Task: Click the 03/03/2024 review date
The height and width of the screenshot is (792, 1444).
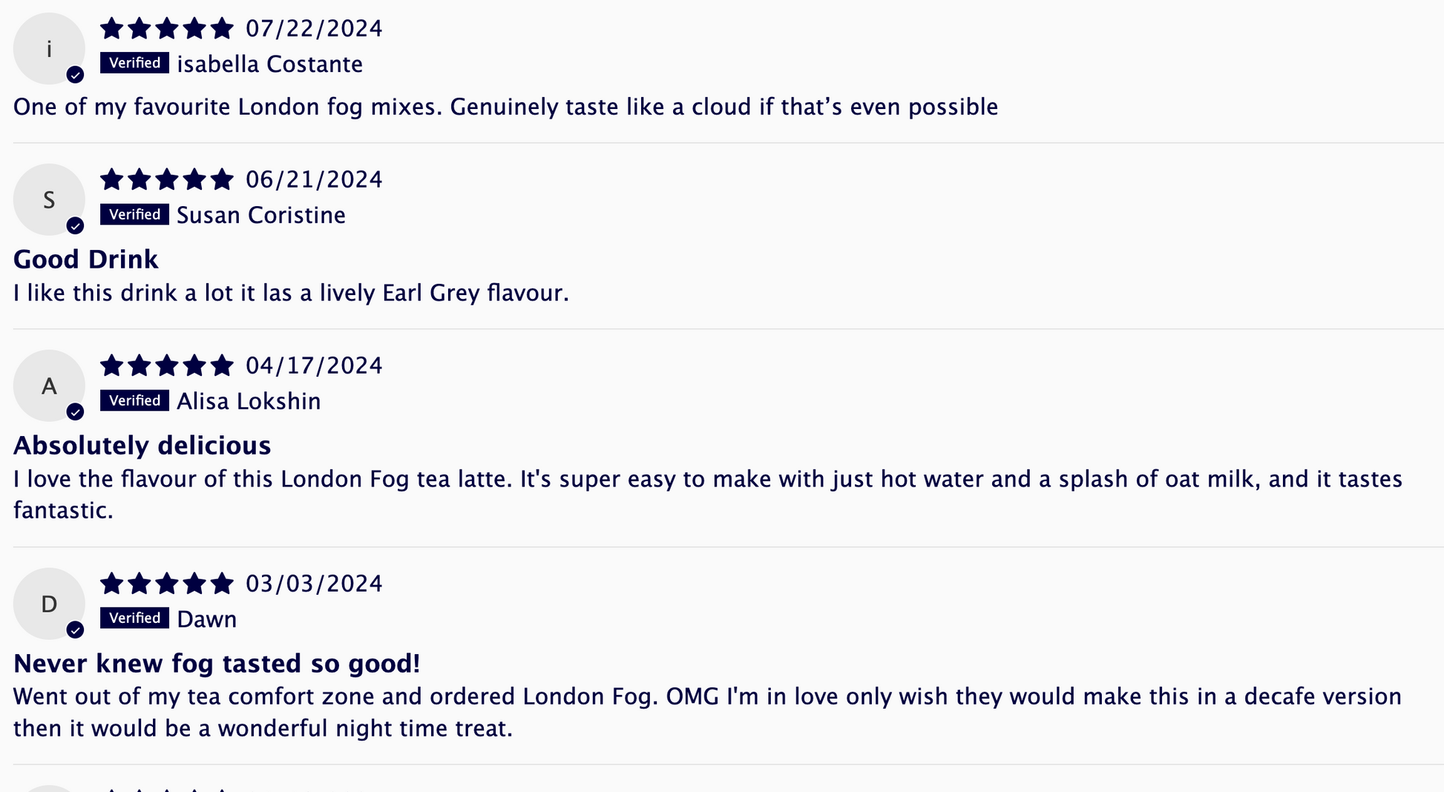Action: pyautogui.click(x=314, y=584)
